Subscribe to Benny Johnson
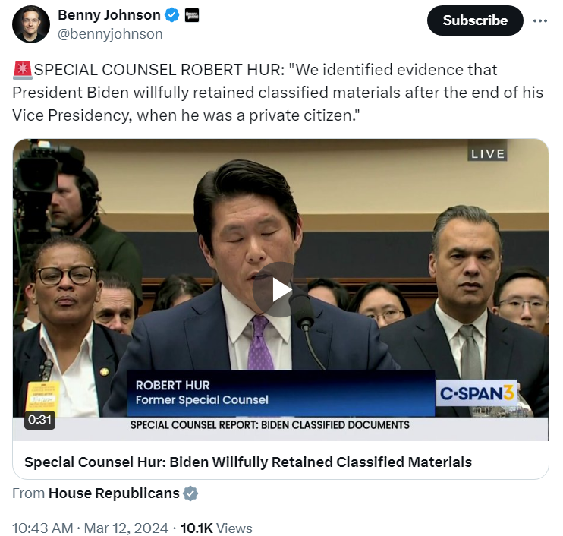This screenshot has width=563, height=536. click(x=475, y=20)
